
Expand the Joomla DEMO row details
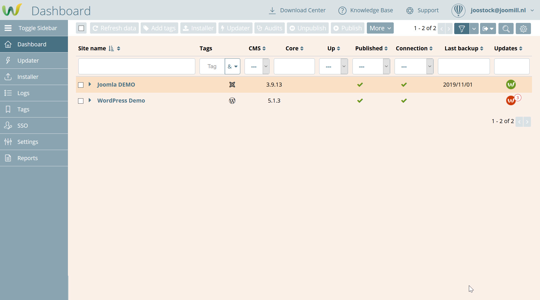coord(90,84)
